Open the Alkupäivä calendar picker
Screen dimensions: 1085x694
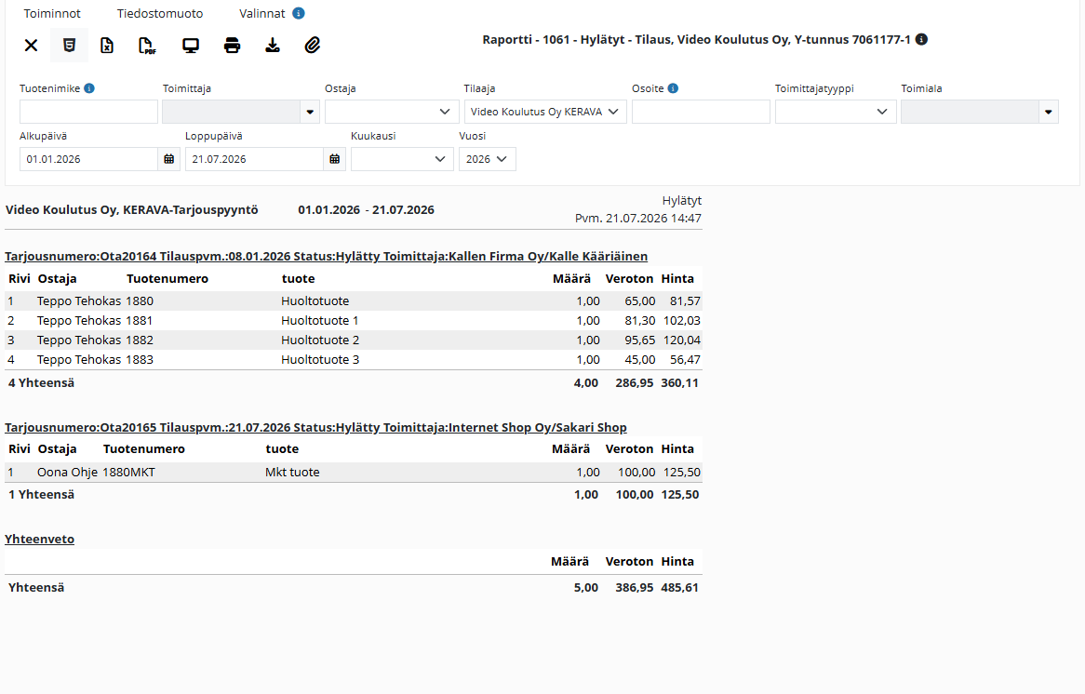point(168,159)
